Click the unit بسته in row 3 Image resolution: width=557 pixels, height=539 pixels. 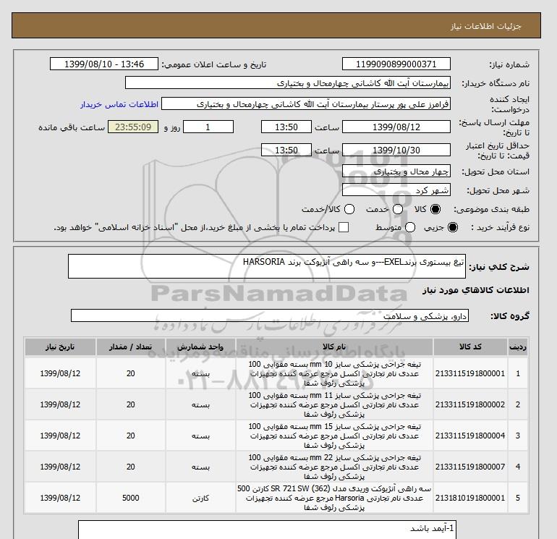(x=200, y=436)
